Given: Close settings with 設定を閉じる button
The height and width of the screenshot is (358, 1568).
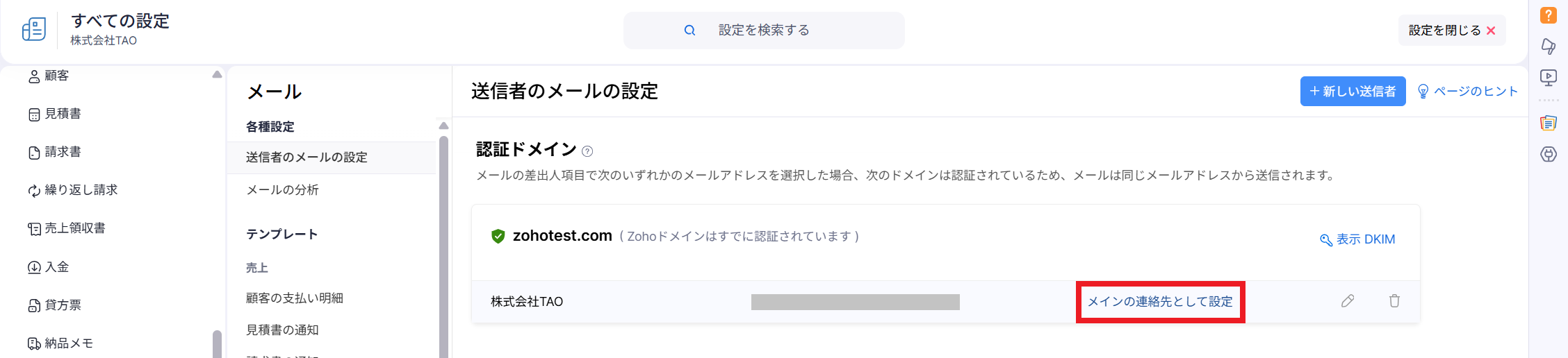Looking at the screenshot, I should click(1451, 31).
